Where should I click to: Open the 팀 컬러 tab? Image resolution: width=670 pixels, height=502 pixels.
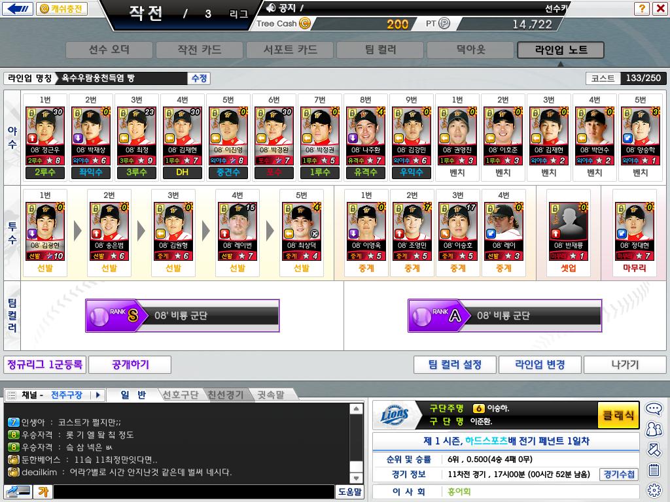coord(380,50)
